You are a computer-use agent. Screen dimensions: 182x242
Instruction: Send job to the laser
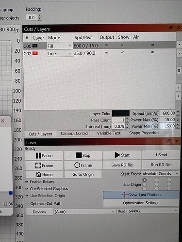161,155
